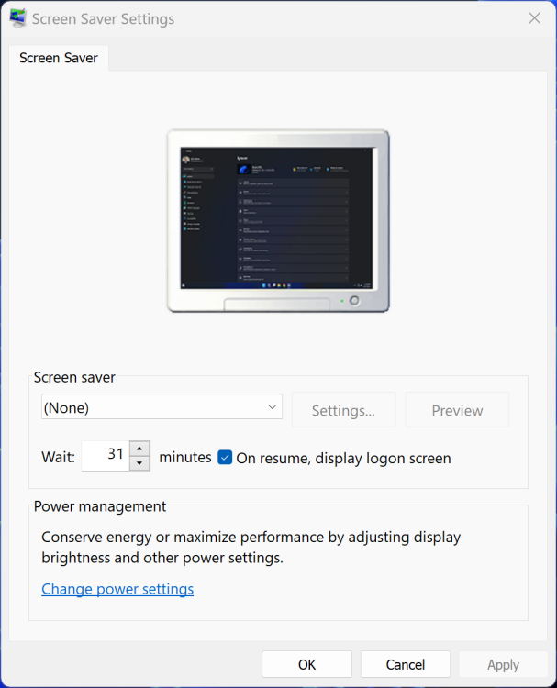Click the monitor preview screen thumbnail
557x688 pixels.
point(276,218)
